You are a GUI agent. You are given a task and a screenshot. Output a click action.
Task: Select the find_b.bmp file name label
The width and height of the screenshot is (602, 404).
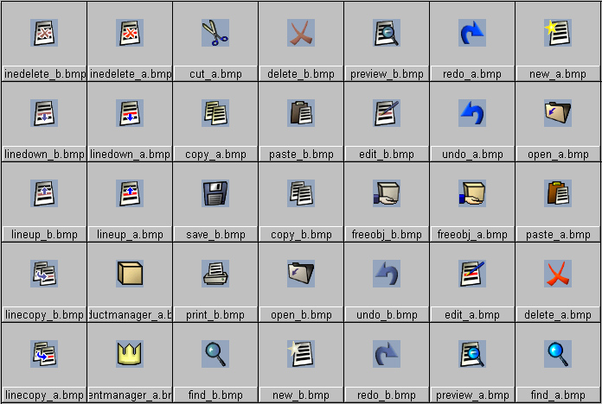(x=215, y=395)
